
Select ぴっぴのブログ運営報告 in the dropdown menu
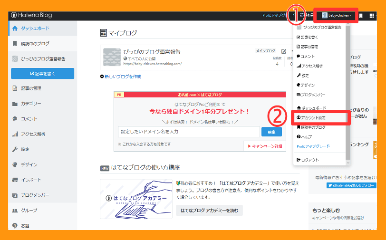[319, 27]
